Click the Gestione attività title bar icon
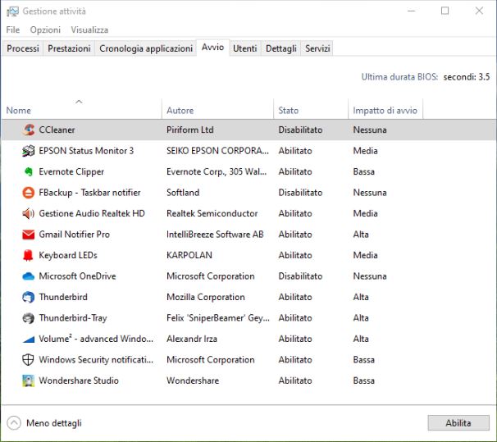497x442 pixels. tap(12, 11)
